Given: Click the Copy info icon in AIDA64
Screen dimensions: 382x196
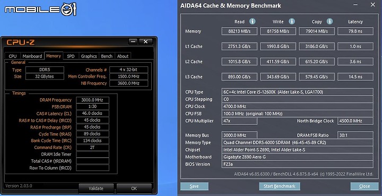Looking at the screenshot, I should tap(329, 21).
